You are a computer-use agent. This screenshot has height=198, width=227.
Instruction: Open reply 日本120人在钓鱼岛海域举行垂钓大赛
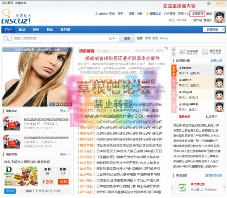pos(197,151)
